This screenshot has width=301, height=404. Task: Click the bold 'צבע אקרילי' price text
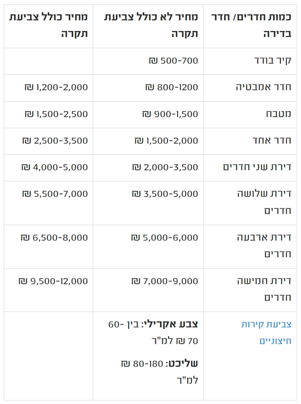click(170, 324)
